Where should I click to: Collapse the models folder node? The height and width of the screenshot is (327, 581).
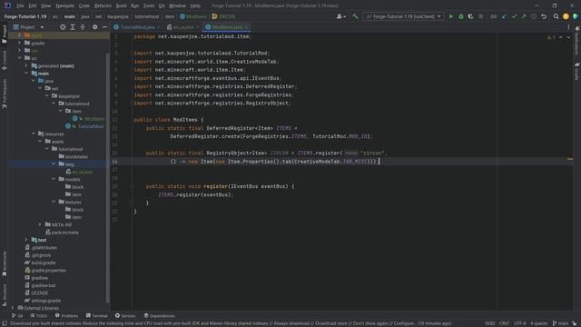(x=54, y=179)
